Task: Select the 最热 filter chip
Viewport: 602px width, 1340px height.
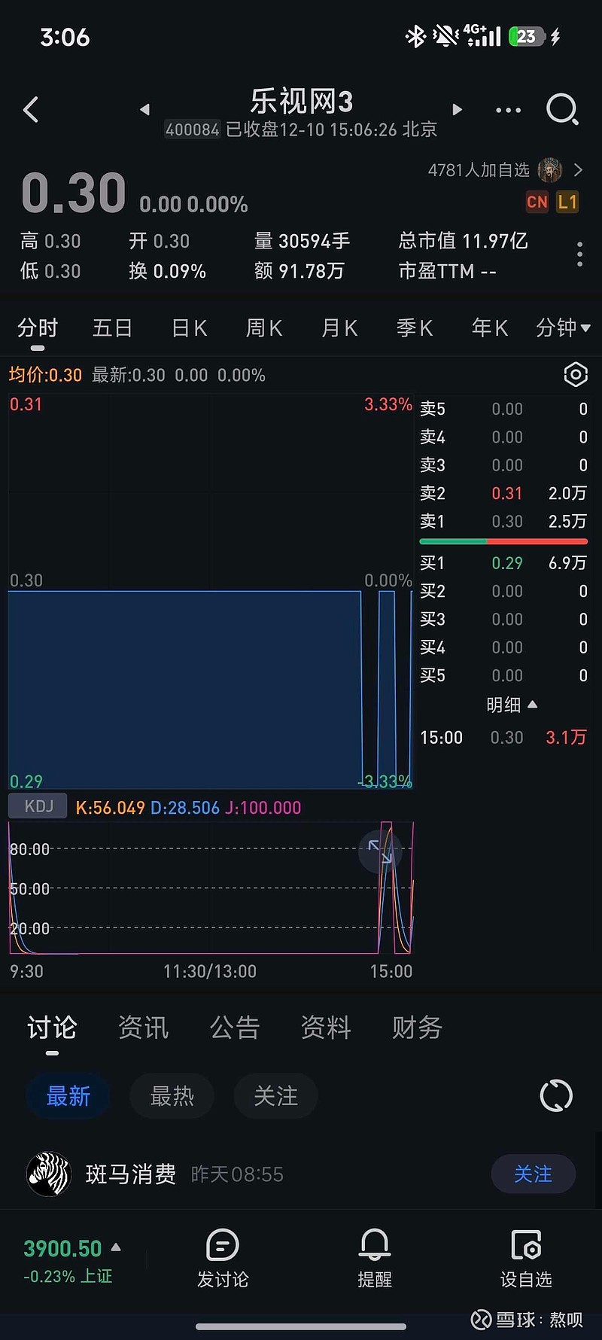Action: (x=172, y=1096)
